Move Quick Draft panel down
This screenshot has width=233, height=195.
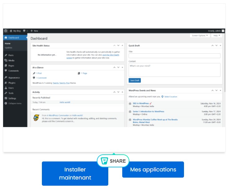coord(217,46)
